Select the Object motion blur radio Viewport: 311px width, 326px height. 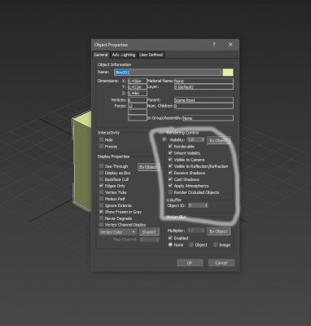click(x=191, y=244)
